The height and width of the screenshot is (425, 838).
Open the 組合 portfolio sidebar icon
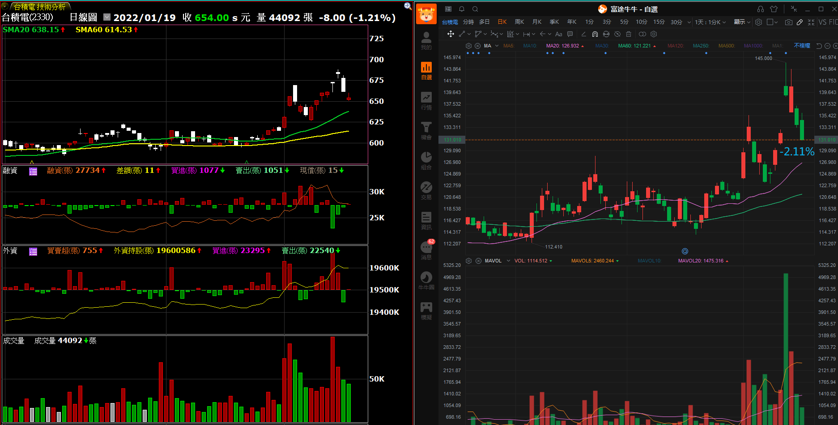(x=426, y=160)
